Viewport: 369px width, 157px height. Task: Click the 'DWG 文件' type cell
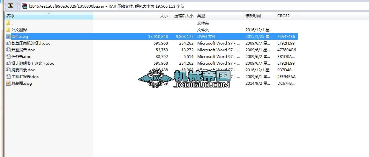[x=207, y=37]
